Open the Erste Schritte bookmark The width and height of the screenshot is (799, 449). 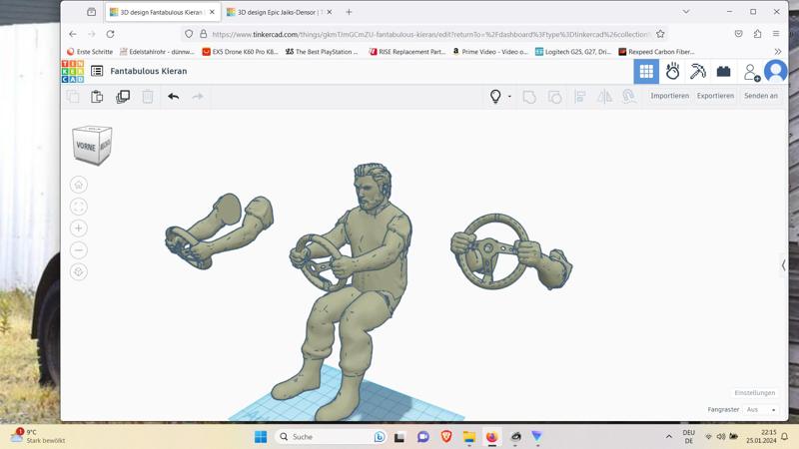point(90,52)
